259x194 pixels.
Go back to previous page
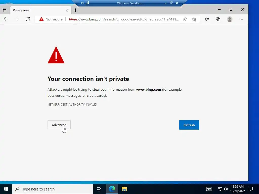pyautogui.click(x=6, y=19)
